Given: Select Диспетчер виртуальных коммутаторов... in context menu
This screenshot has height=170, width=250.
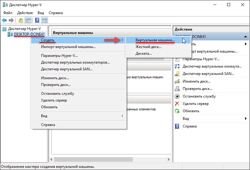Looking at the screenshot, I should (79, 62).
